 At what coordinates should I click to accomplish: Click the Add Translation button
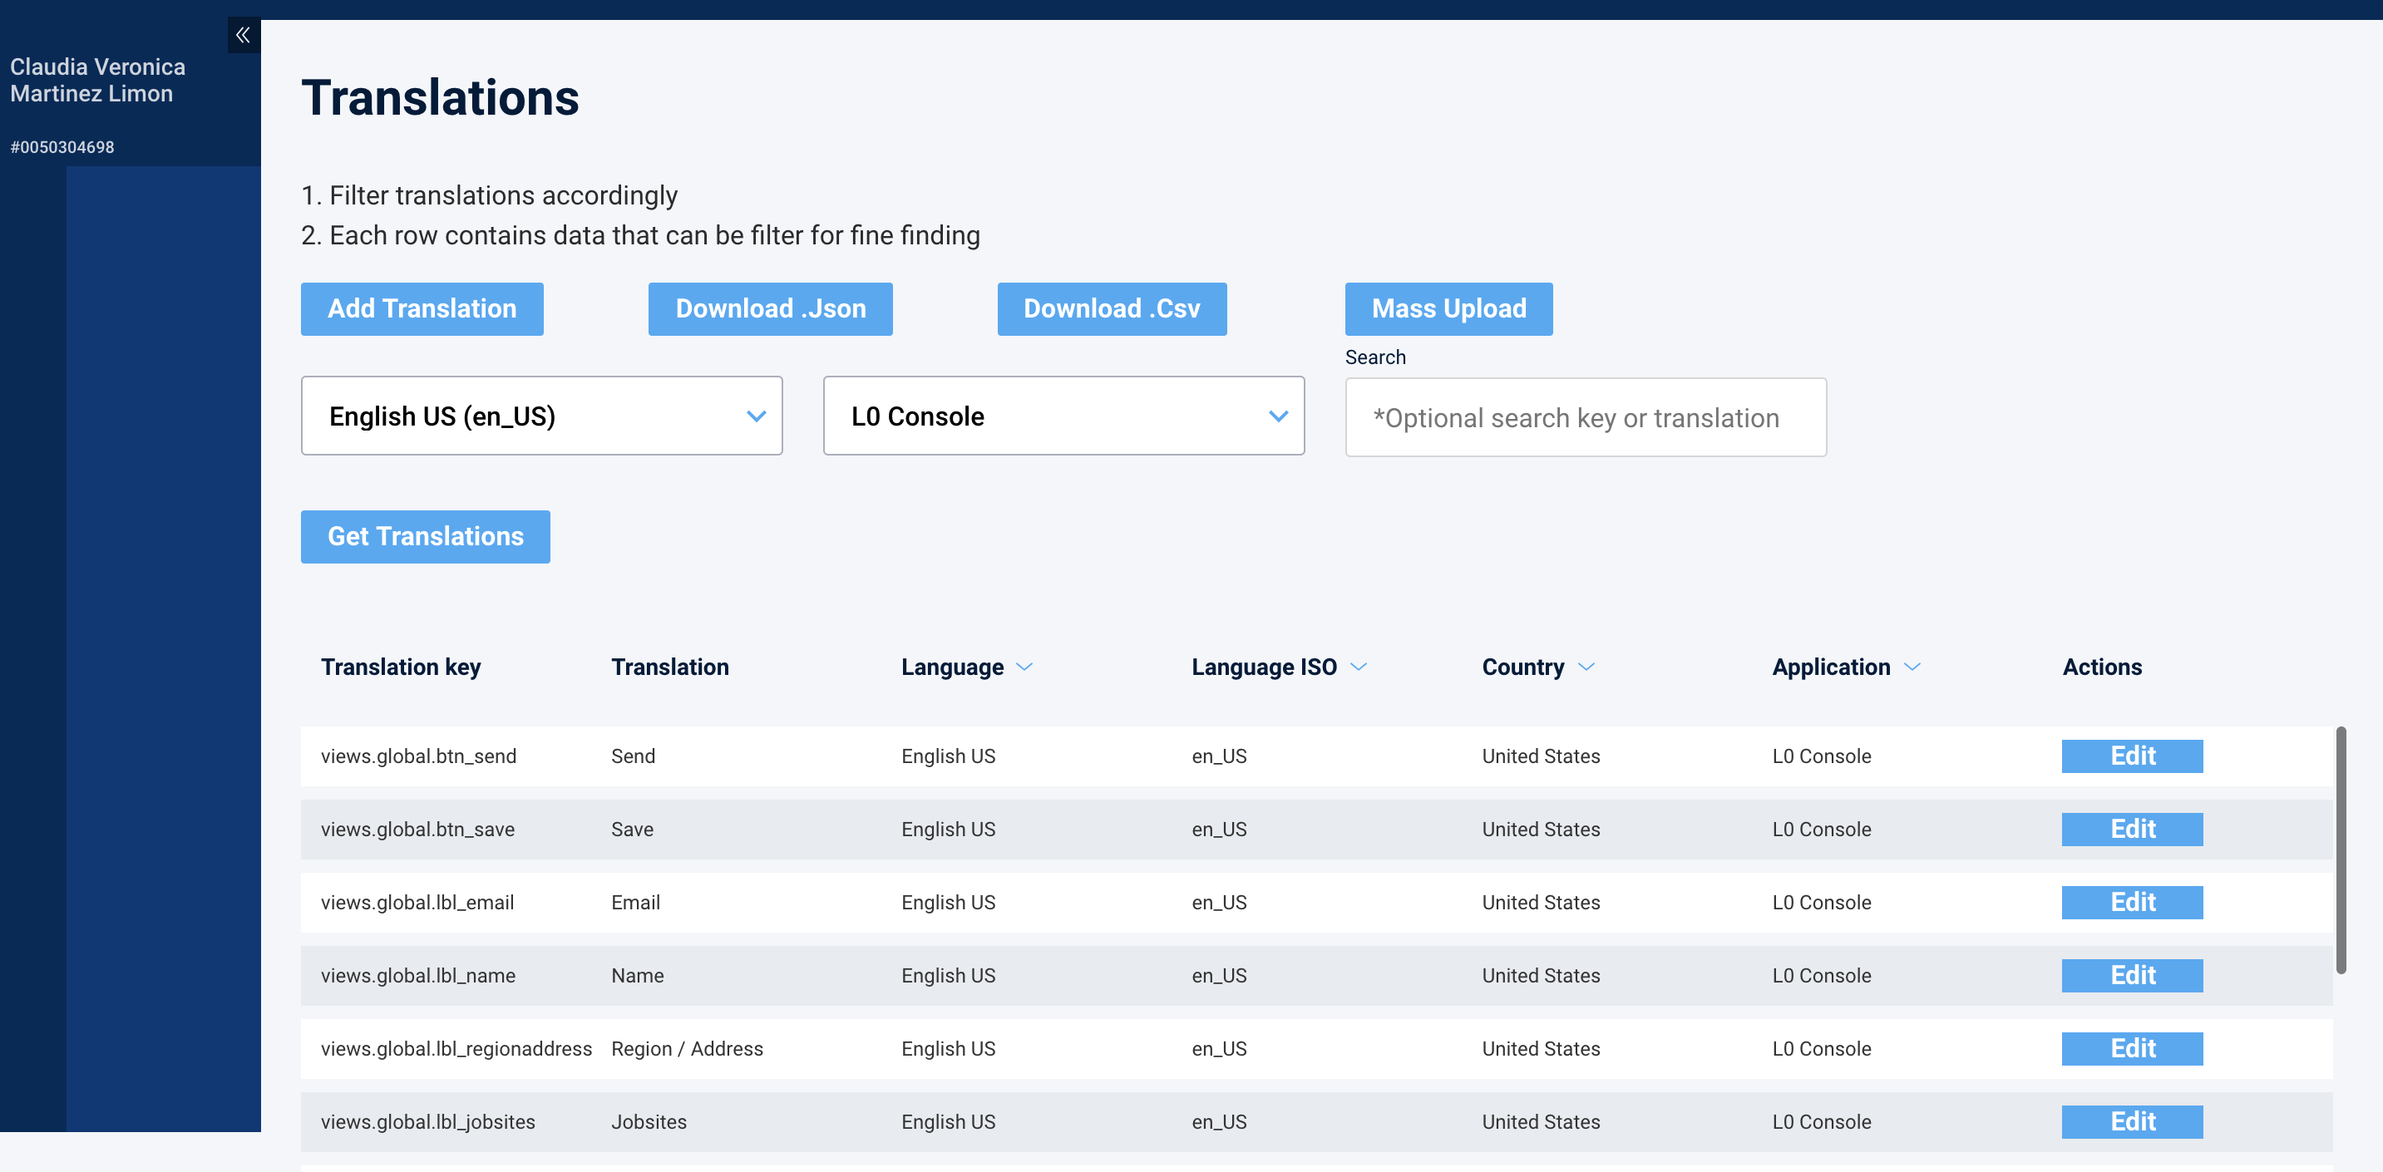(422, 309)
